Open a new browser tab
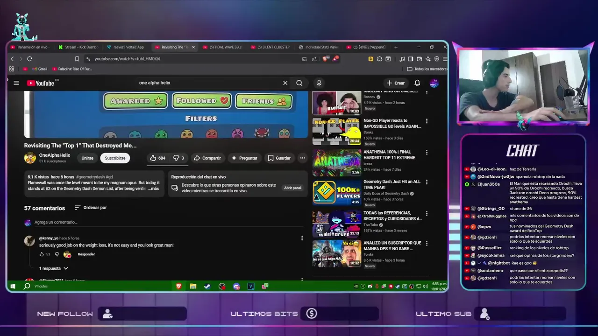598x336 pixels. point(396,47)
